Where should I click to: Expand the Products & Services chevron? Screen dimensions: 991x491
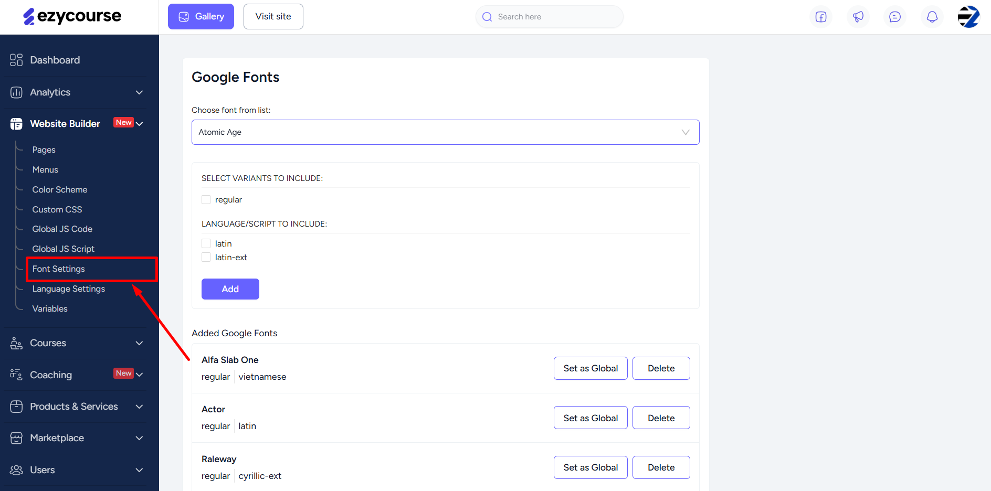(x=139, y=407)
